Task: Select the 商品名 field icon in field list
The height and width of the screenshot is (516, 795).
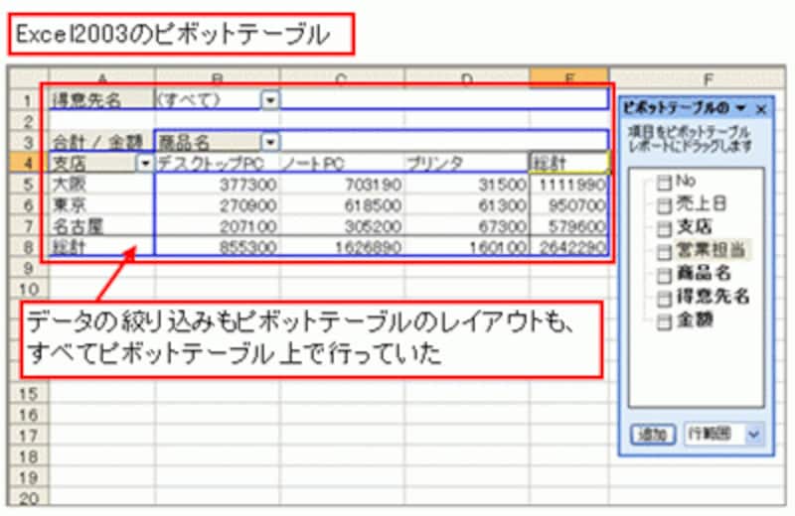Action: coord(664,276)
